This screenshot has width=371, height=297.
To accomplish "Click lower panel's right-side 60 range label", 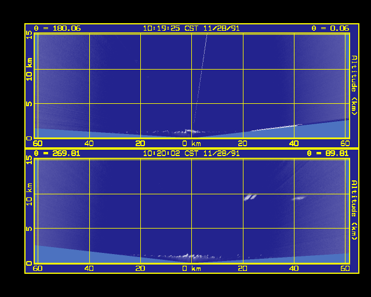I will (345, 269).
